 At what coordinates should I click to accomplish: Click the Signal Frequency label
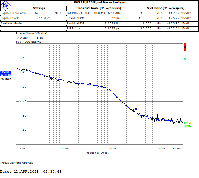pyautogui.click(x=13, y=13)
